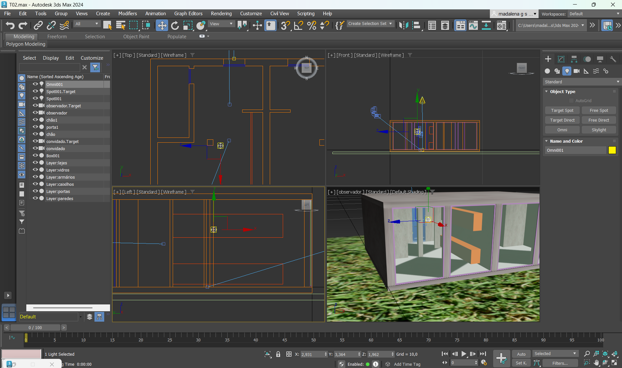Click the Skylight button
The width and height of the screenshot is (622, 368).
(x=599, y=130)
